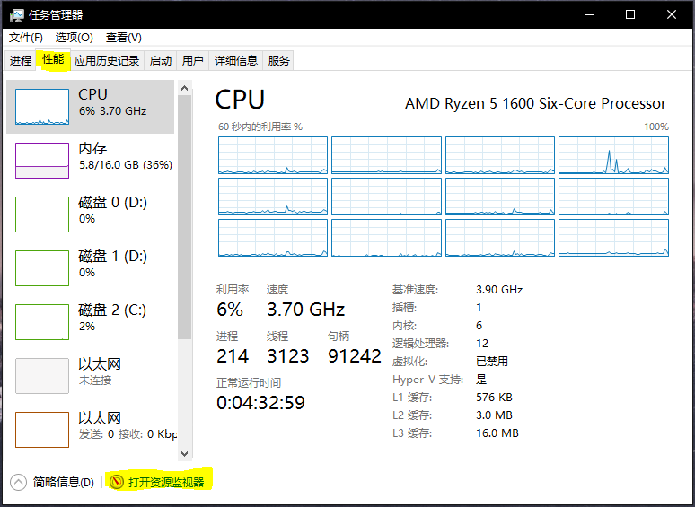The height and width of the screenshot is (507, 695).
Task: Switch to the 详细信息 tab
Action: 236,61
